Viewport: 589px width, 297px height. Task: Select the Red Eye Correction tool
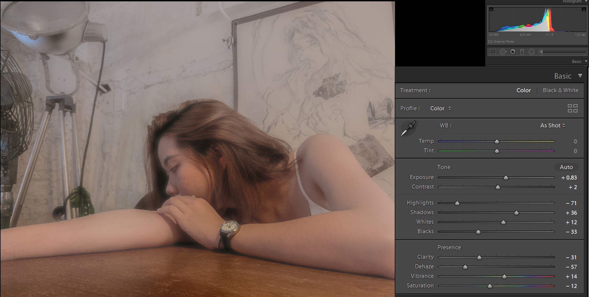(513, 52)
